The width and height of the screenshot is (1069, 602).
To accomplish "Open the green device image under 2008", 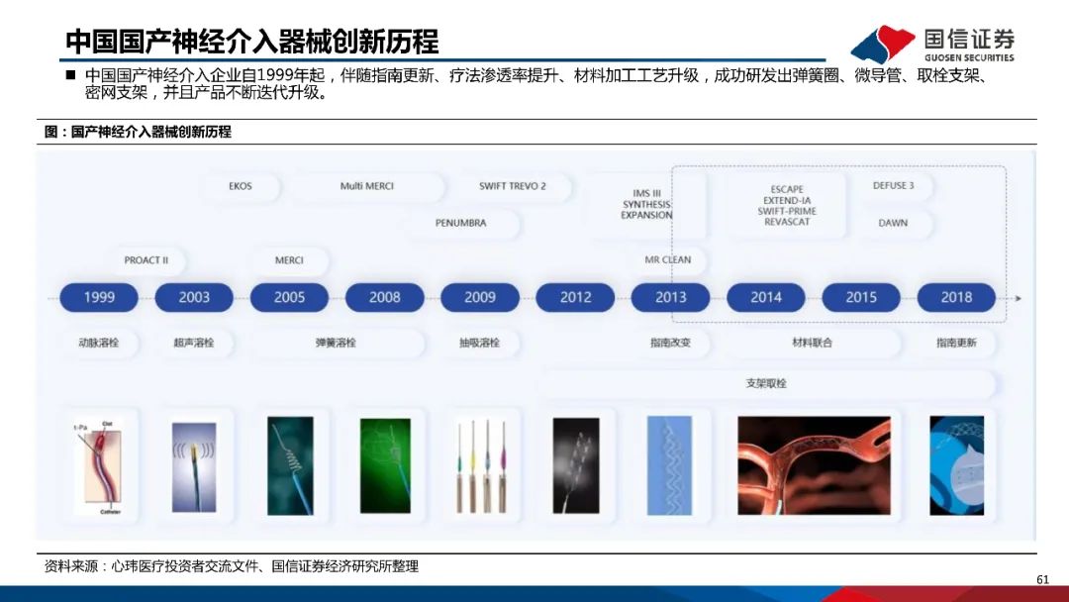I will (x=385, y=465).
